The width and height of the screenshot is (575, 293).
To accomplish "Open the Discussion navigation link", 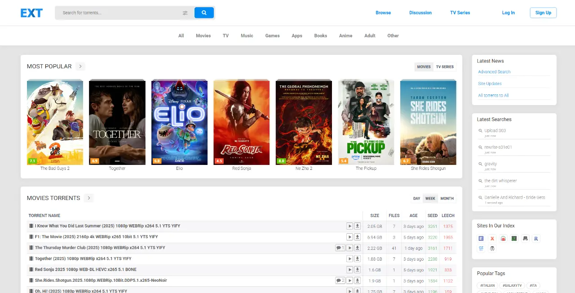I will [x=420, y=13].
